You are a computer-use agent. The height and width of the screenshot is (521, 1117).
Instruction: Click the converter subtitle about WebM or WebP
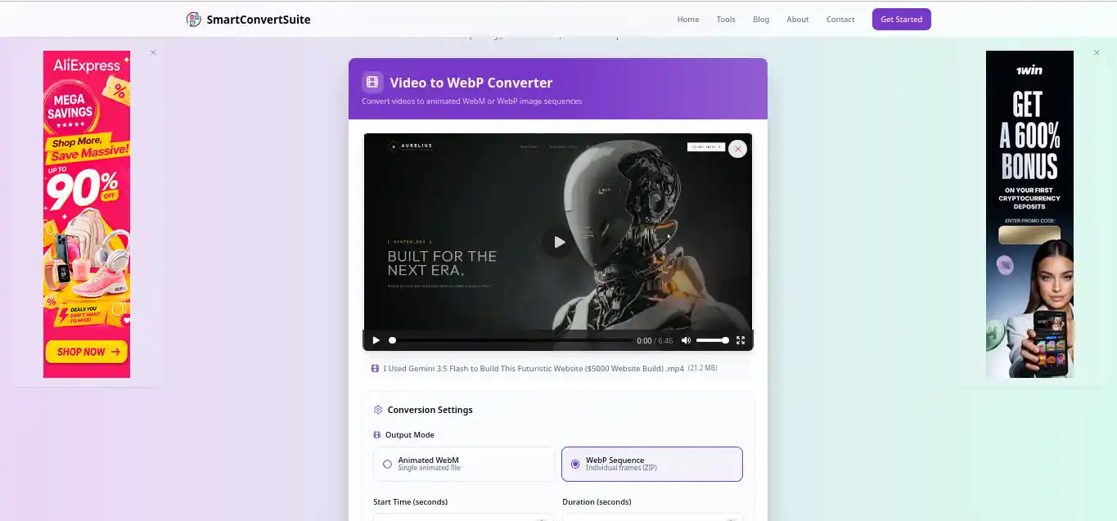[x=472, y=101]
